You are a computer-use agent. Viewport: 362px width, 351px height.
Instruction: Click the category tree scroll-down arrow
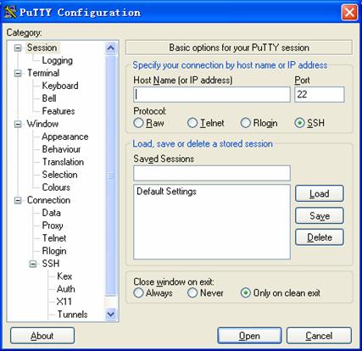point(110,314)
